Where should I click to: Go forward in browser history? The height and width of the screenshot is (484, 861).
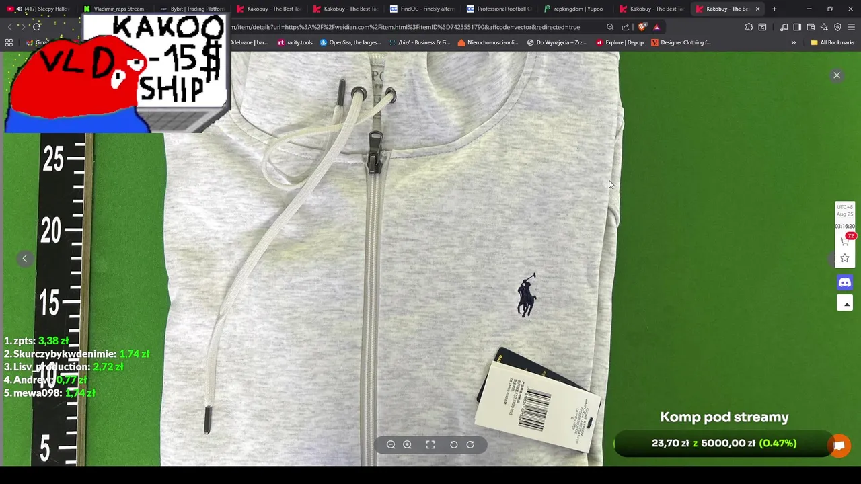(x=22, y=27)
